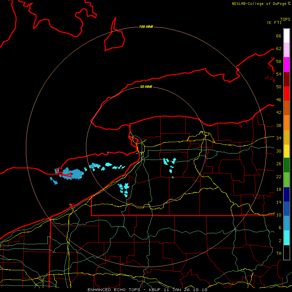Click the "66" legend value
The height and width of the screenshot is (292, 292).
pos(279,36)
